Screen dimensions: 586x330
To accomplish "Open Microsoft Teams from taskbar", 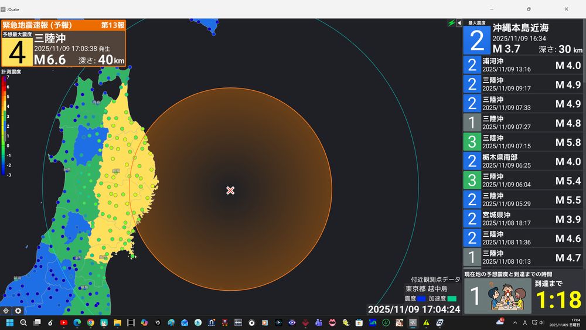I will tap(319, 322).
